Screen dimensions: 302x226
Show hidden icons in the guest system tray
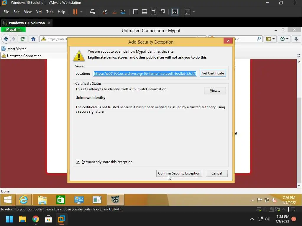click(x=252, y=200)
